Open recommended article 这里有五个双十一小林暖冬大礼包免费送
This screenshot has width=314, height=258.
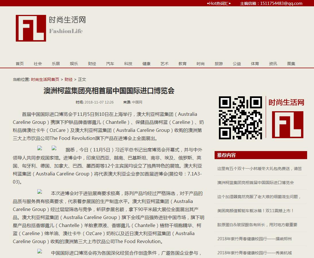(x=259, y=169)
